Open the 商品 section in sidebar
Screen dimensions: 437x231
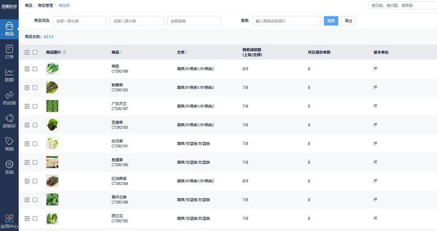coord(9,29)
